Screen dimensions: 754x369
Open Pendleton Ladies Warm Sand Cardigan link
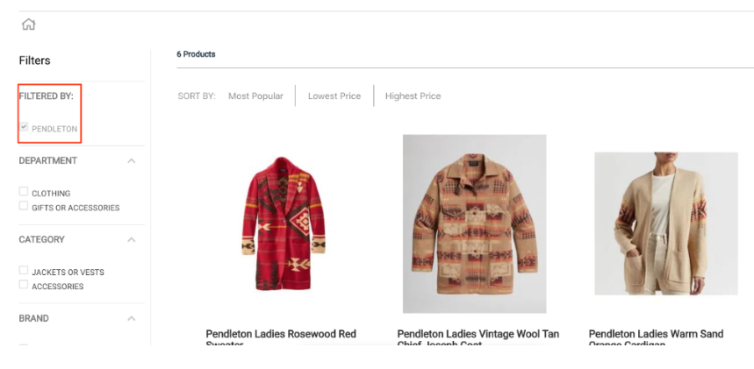coord(656,338)
